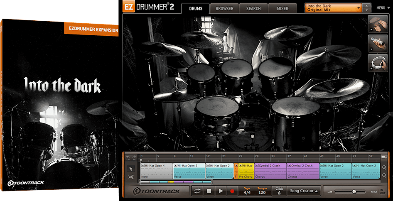The image size is (393, 201).
Task: Click the Tempo 120 field
Action: [x=262, y=191]
